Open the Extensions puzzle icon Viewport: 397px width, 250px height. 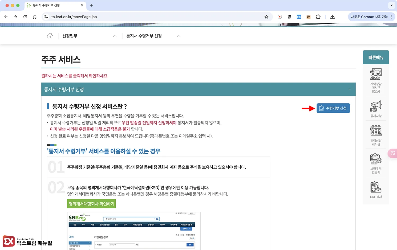coord(318,17)
